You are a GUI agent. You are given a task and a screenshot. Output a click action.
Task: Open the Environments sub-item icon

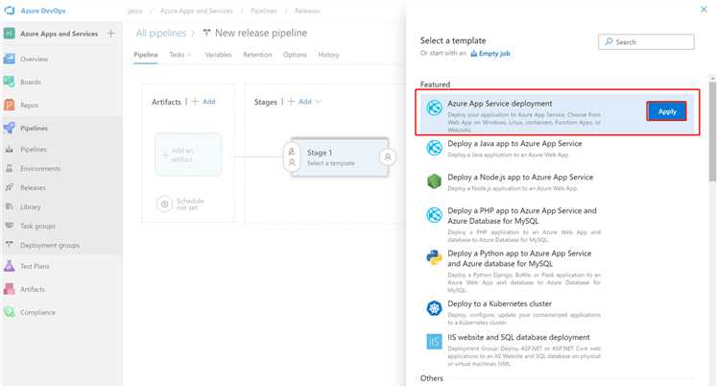pyautogui.click(x=10, y=168)
